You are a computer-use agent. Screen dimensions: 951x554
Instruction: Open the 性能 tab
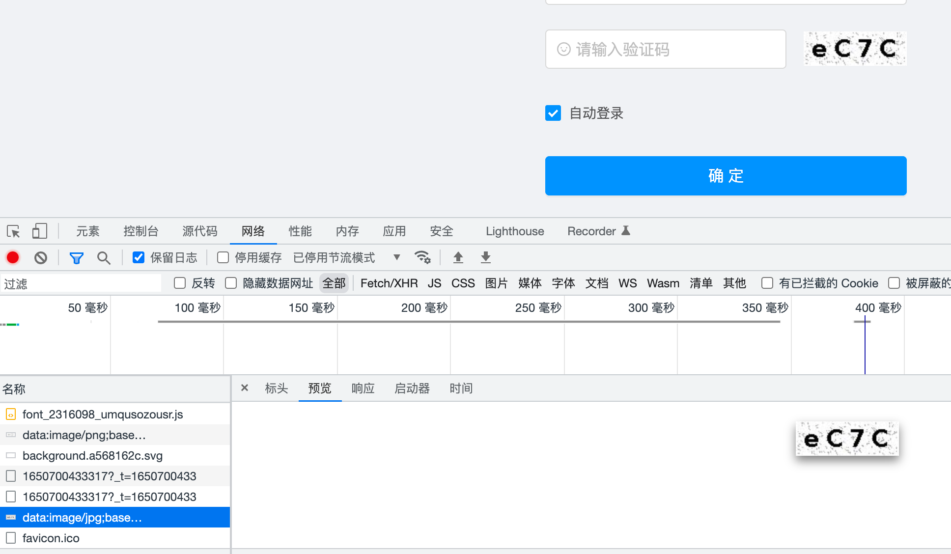(x=300, y=231)
